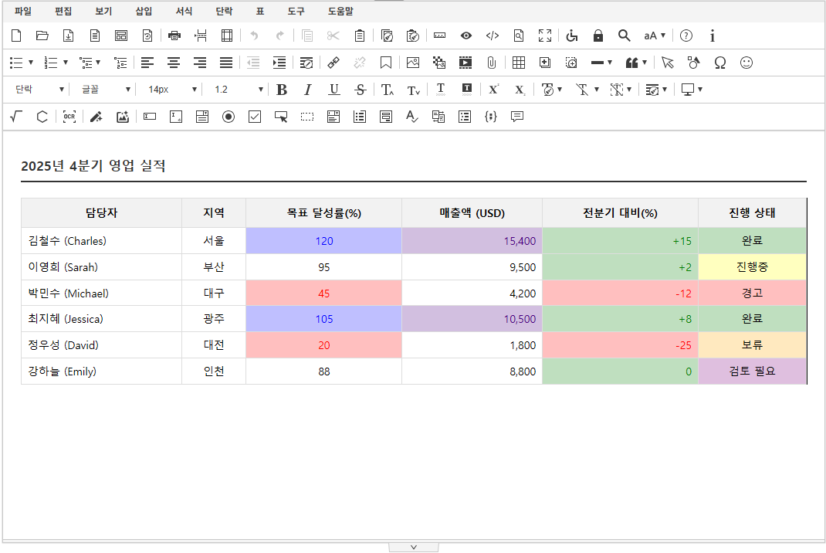Insert a special character with Omega icon
Viewport: 826px width, 553px height.
tap(720, 63)
